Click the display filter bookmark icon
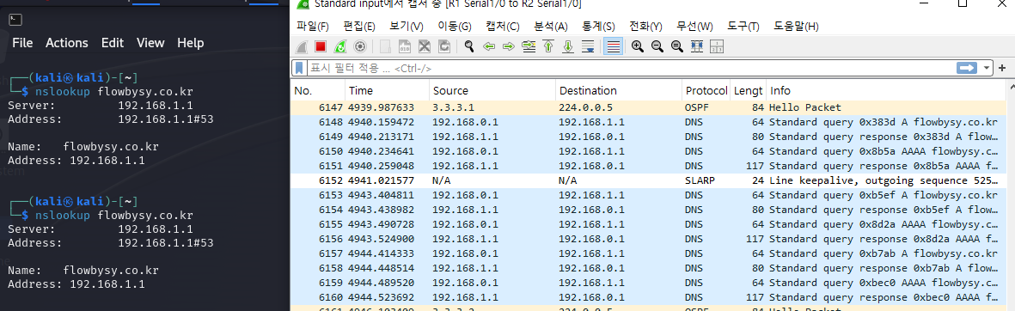Image resolution: width=1015 pixels, height=311 pixels. [x=300, y=68]
